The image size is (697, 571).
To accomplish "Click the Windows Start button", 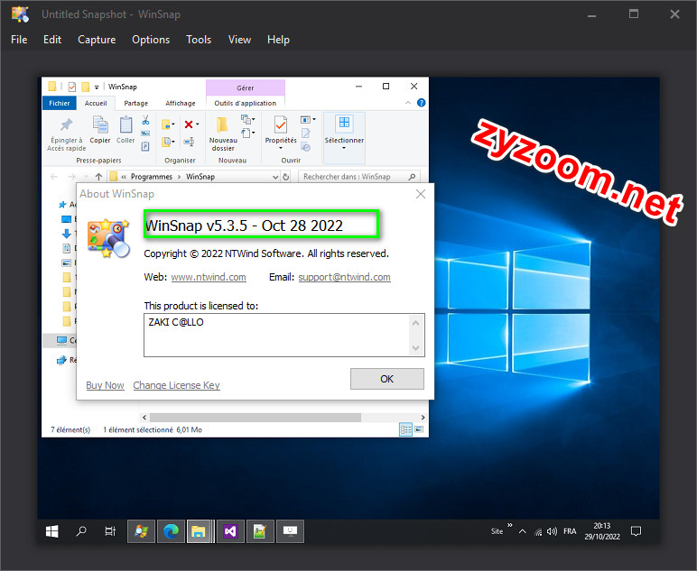I will 52,531.
